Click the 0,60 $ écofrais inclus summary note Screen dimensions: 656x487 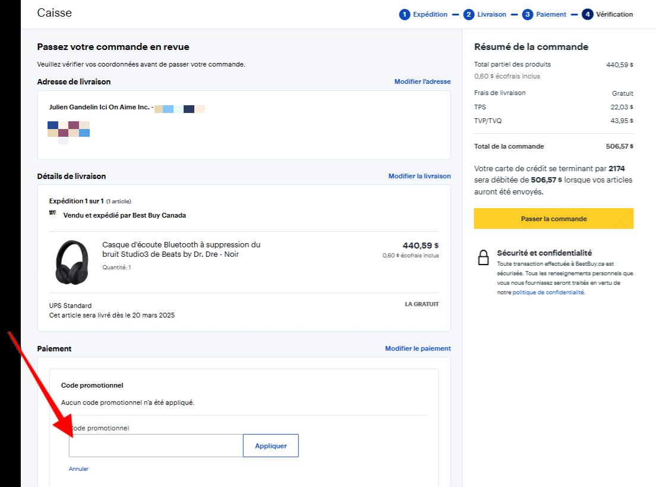coord(507,76)
